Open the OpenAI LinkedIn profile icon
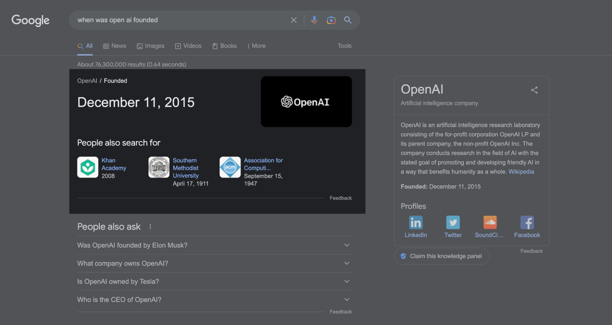 coord(415,222)
